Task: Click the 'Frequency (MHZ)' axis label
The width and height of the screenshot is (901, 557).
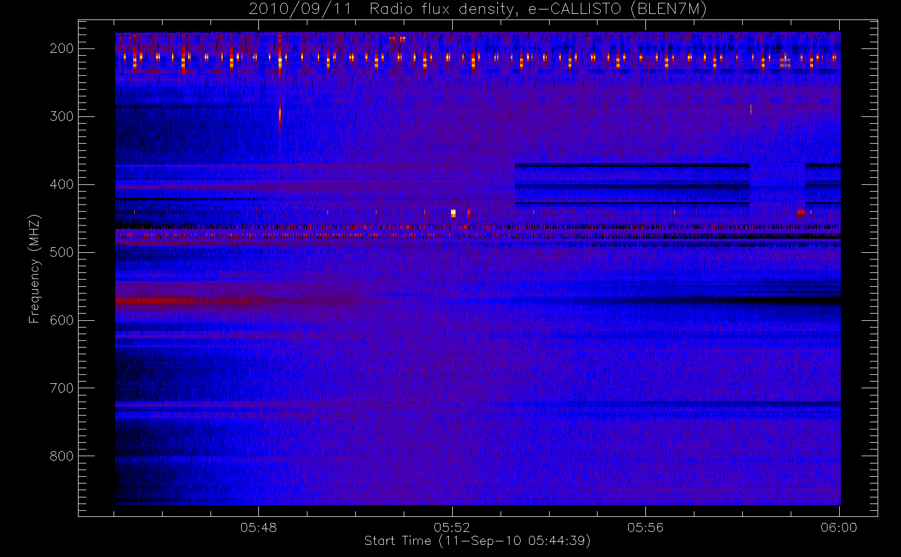Action: click(35, 268)
